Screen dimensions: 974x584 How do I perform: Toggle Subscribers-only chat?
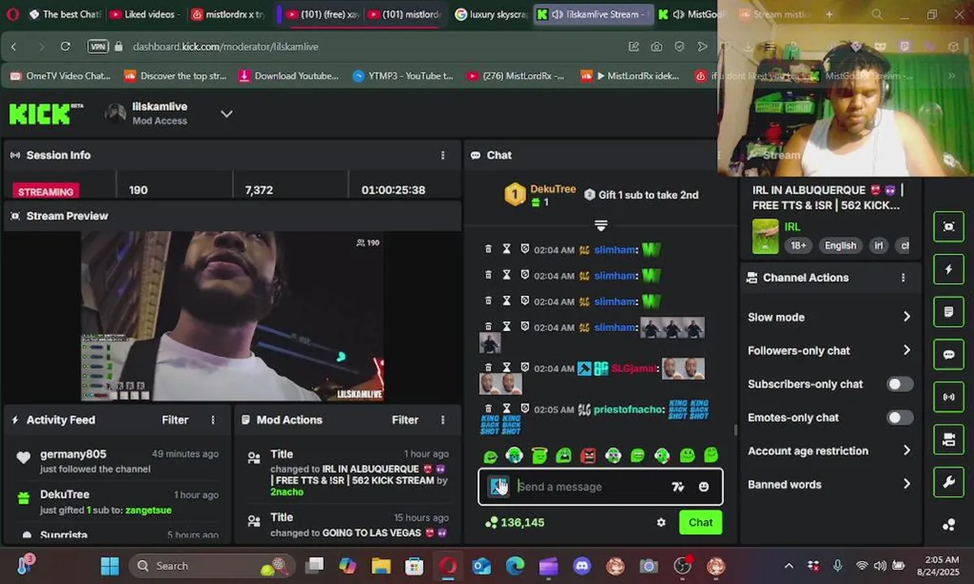(899, 384)
